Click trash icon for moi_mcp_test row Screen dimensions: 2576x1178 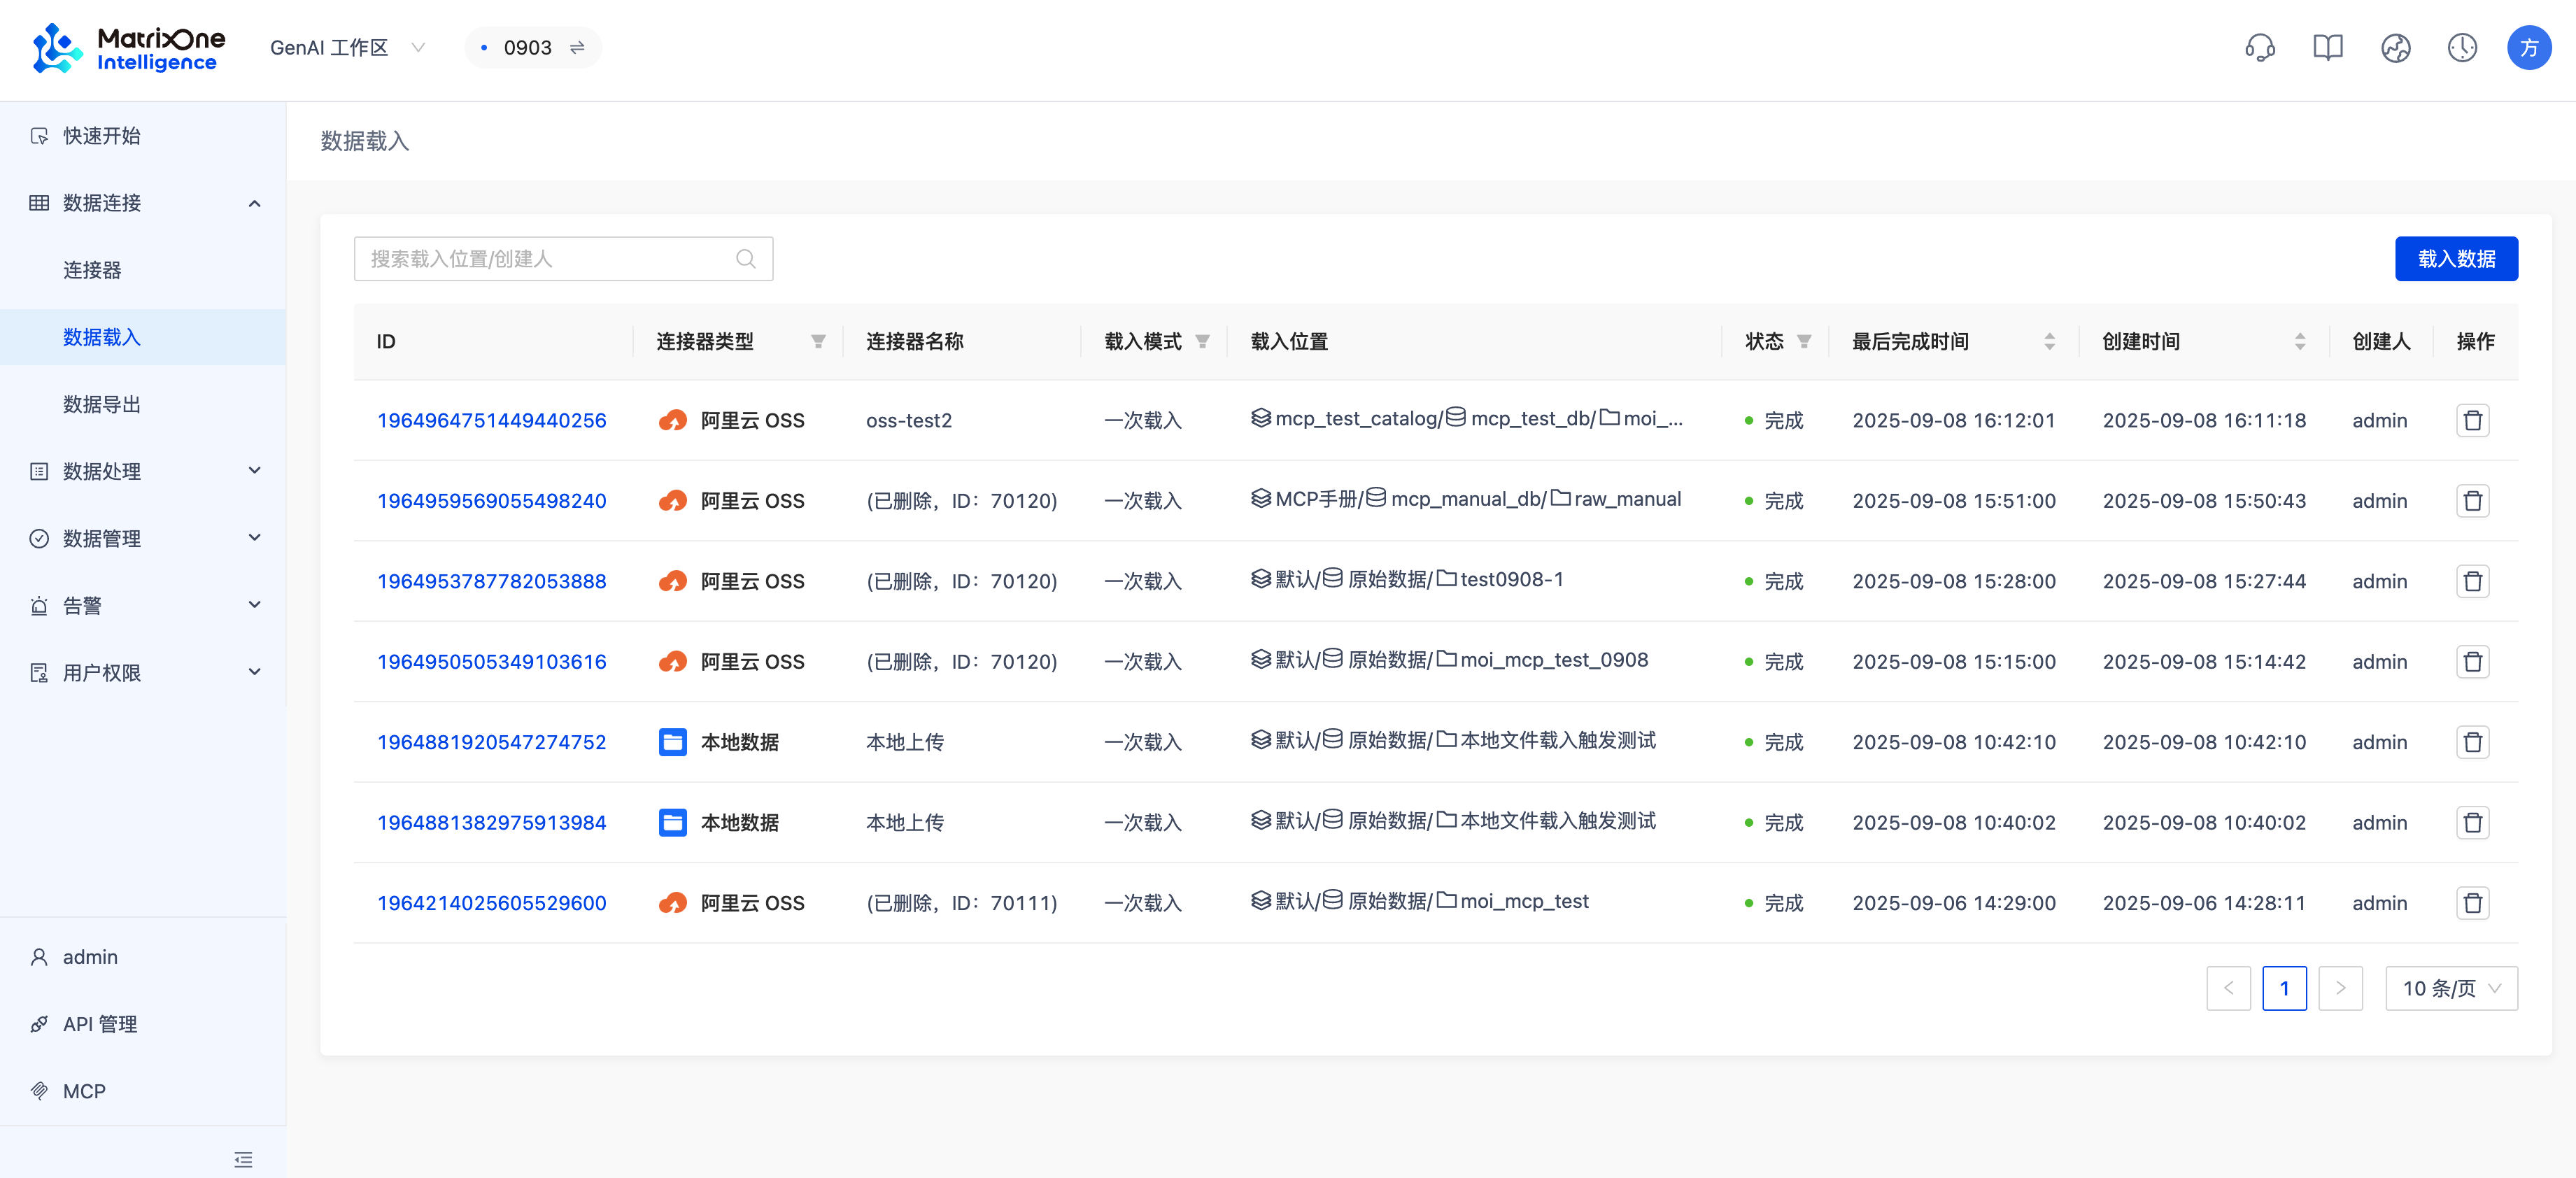(2472, 903)
